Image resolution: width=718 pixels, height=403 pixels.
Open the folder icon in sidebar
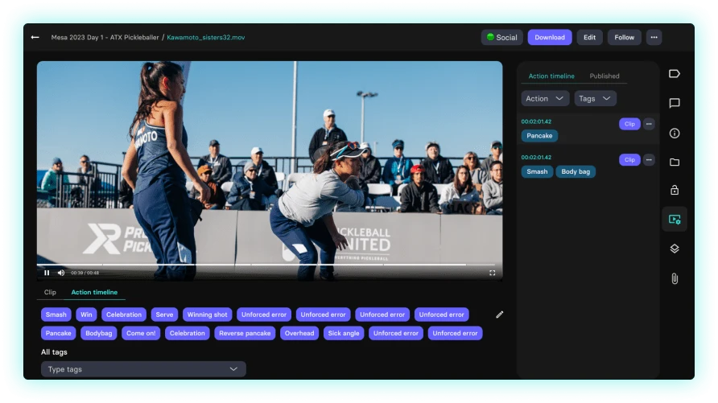tap(675, 162)
